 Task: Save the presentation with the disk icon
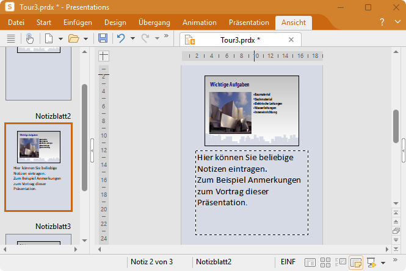point(103,39)
